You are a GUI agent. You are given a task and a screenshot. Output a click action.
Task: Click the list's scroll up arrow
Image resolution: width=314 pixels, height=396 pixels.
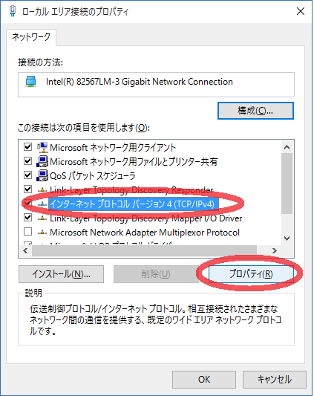pos(287,148)
